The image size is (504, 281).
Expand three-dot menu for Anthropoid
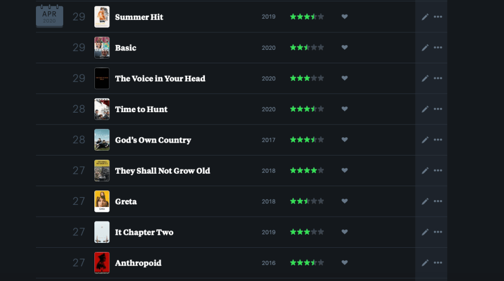click(x=438, y=263)
